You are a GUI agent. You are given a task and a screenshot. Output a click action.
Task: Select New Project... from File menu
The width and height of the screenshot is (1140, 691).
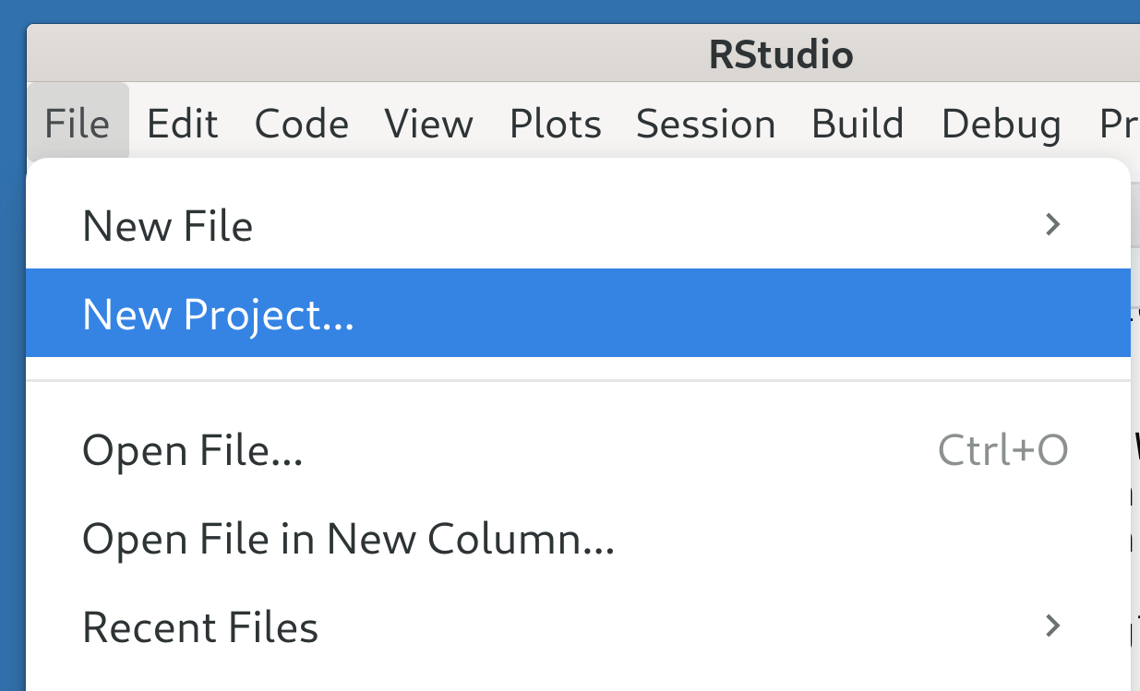click(x=218, y=315)
